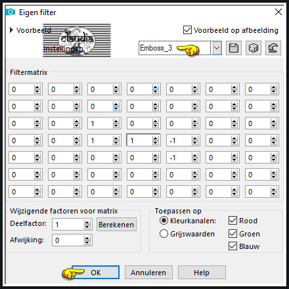This screenshot has height=289, width=289.
Task: Uncheck the Blauw channel checkbox
Action: [233, 246]
